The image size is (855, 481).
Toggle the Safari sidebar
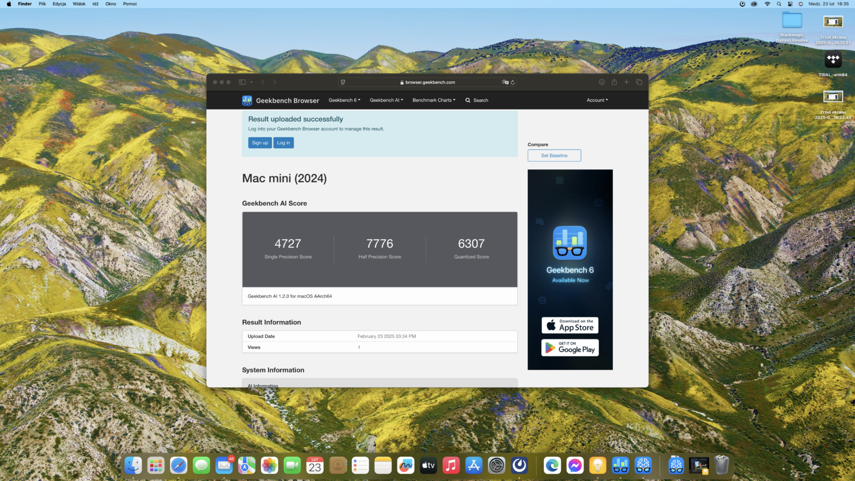pos(242,82)
